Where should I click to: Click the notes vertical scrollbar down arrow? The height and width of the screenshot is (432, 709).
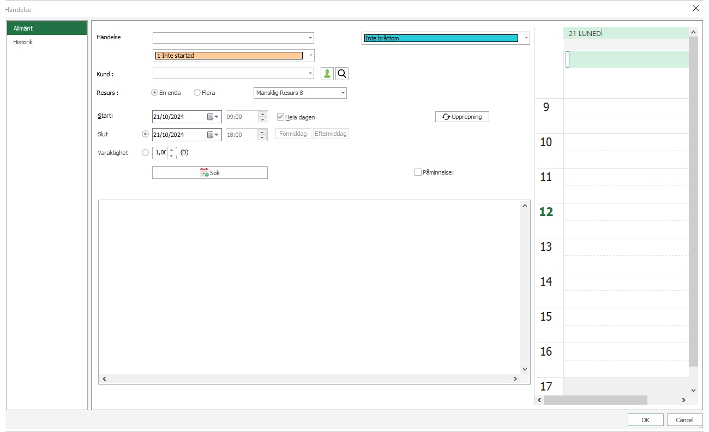pos(525,369)
